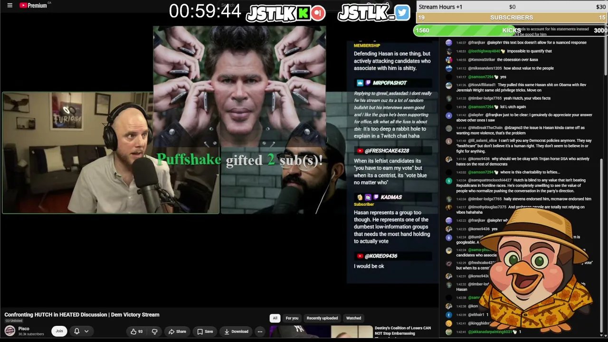
Task: Click the "30.3k subscribers" count
Action: coord(31,334)
